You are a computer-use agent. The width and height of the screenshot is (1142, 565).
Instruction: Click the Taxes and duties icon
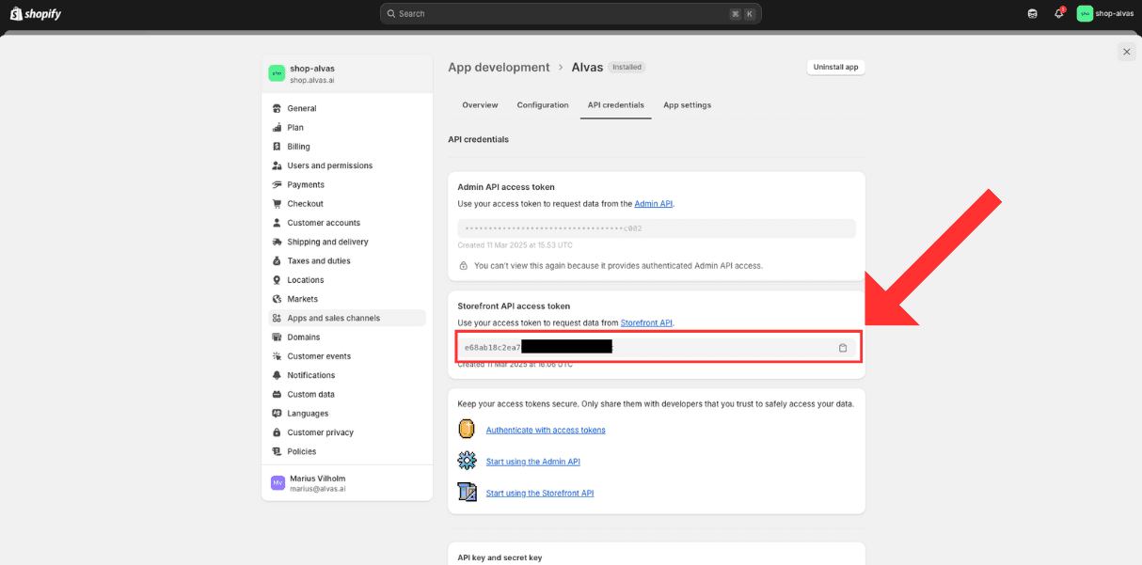pyautogui.click(x=277, y=260)
